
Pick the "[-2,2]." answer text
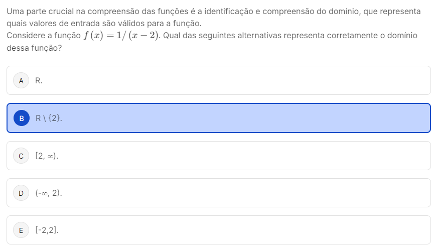(47, 230)
